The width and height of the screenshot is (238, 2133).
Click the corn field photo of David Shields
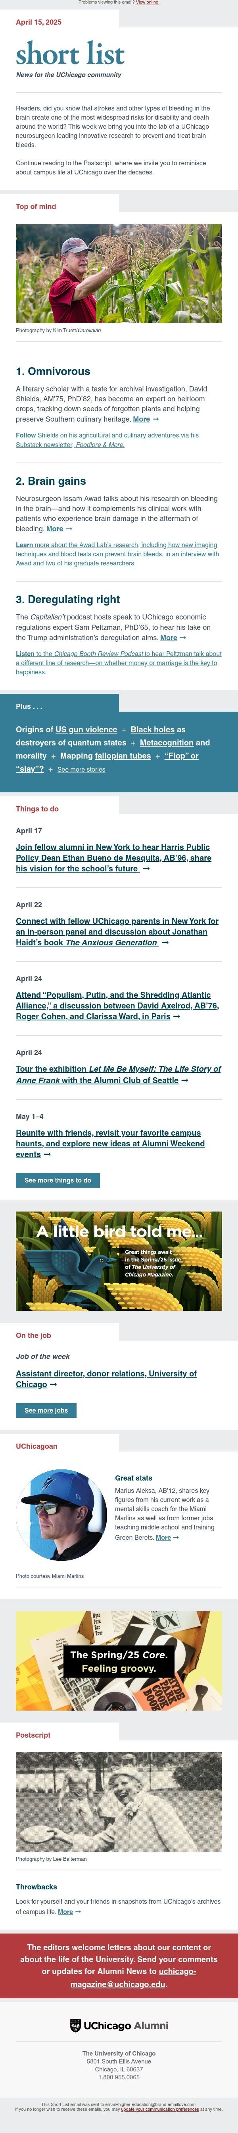(119, 273)
